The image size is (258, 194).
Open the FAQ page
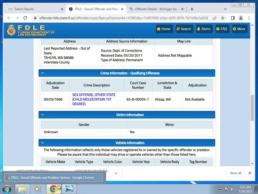pos(222,29)
